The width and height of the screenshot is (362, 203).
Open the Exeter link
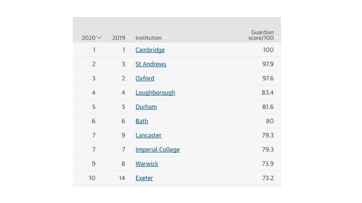[x=144, y=178]
